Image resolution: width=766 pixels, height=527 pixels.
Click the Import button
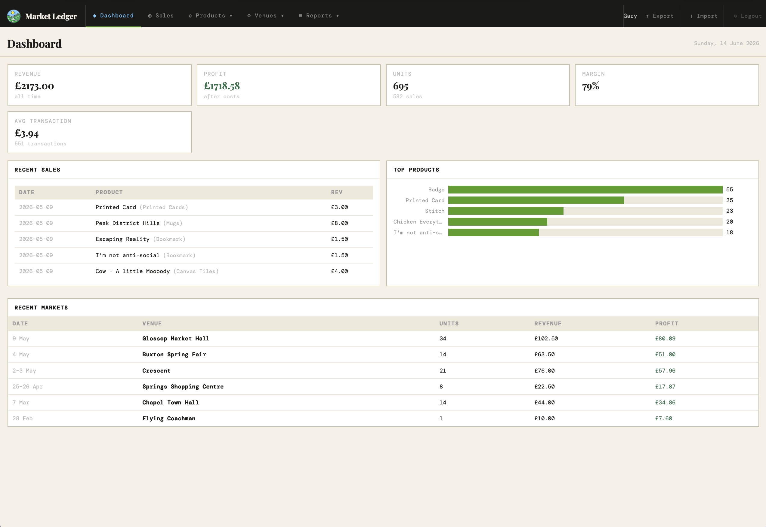tap(703, 16)
